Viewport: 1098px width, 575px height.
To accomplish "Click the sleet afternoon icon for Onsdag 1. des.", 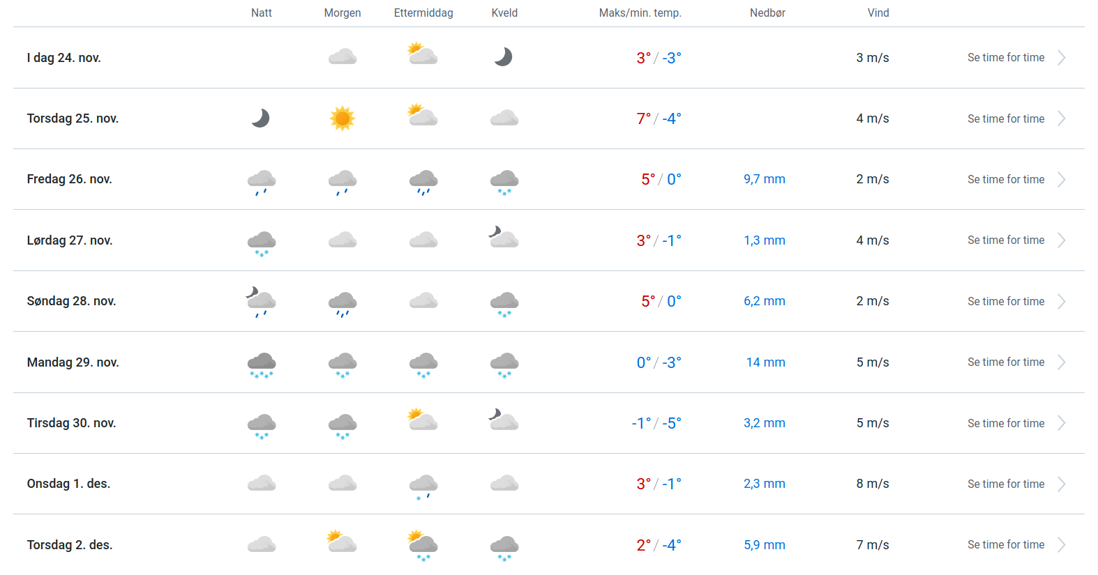I will tap(423, 486).
